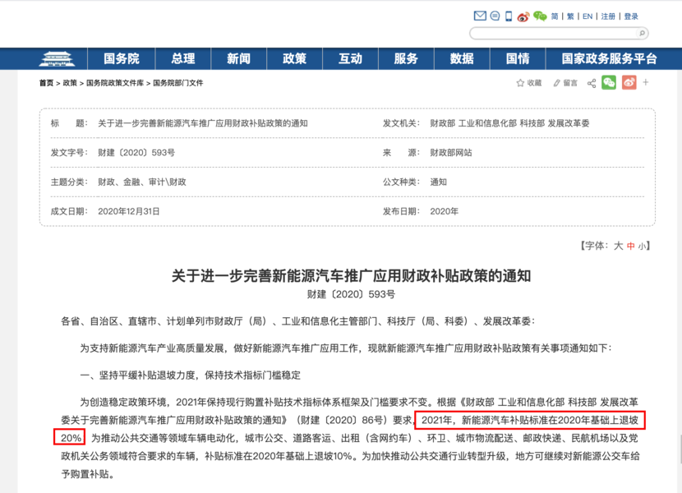Viewport: 682px width, 493px height.
Task: Click the WeChat icon in top header
Action: 540,16
